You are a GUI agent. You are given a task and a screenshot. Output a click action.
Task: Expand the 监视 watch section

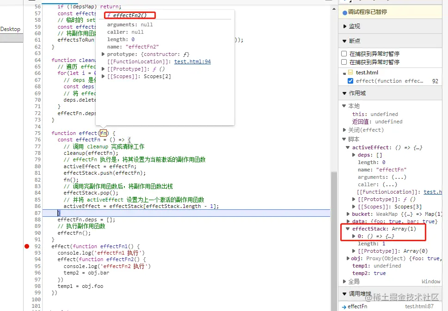344,26
